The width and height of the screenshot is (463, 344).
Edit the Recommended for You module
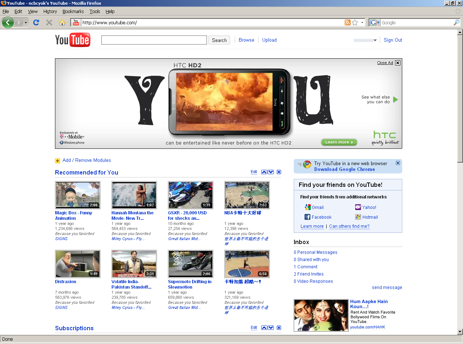[x=254, y=172]
